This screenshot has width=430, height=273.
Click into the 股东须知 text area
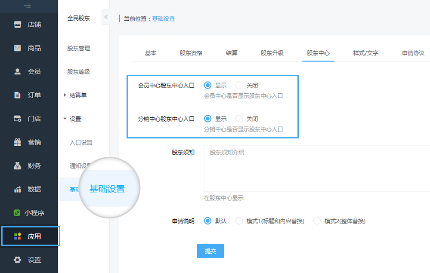(x=316, y=168)
